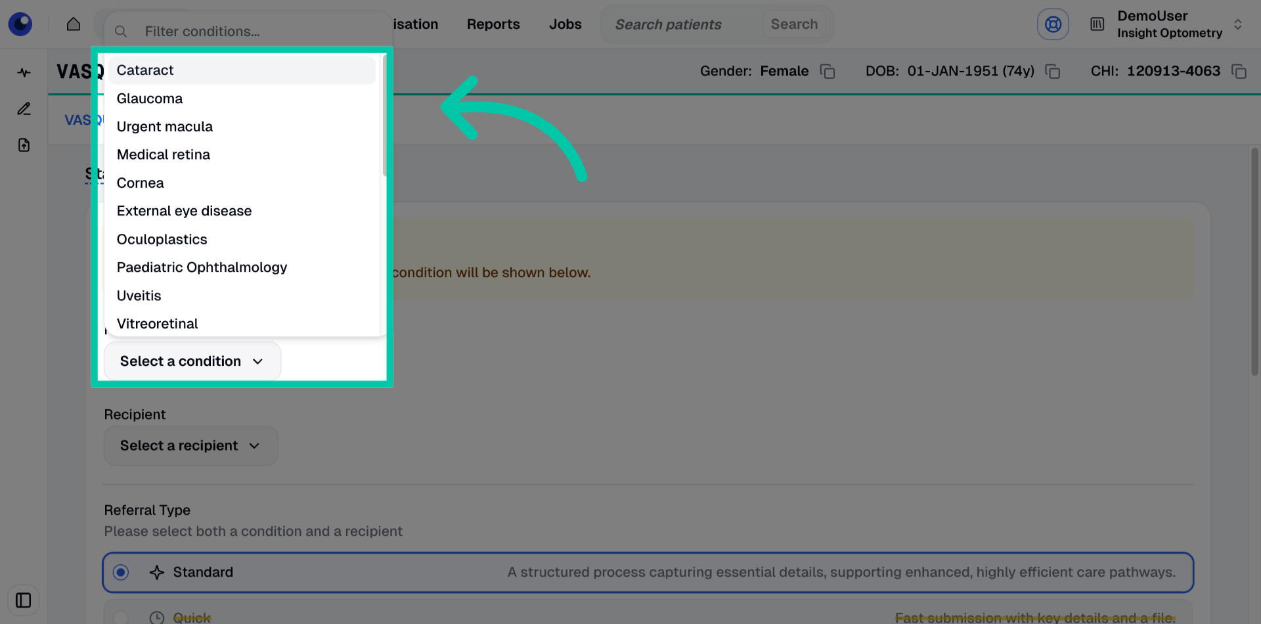Open the Select a condition dropdown
Viewport: 1261px width, 624px height.
point(192,361)
